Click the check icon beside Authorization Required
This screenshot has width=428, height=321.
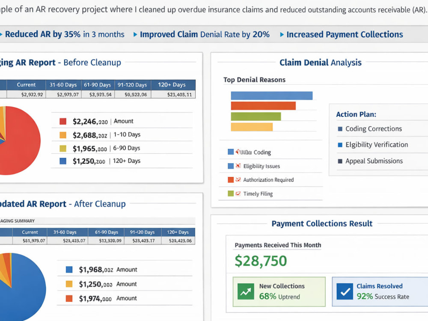pyautogui.click(x=238, y=180)
